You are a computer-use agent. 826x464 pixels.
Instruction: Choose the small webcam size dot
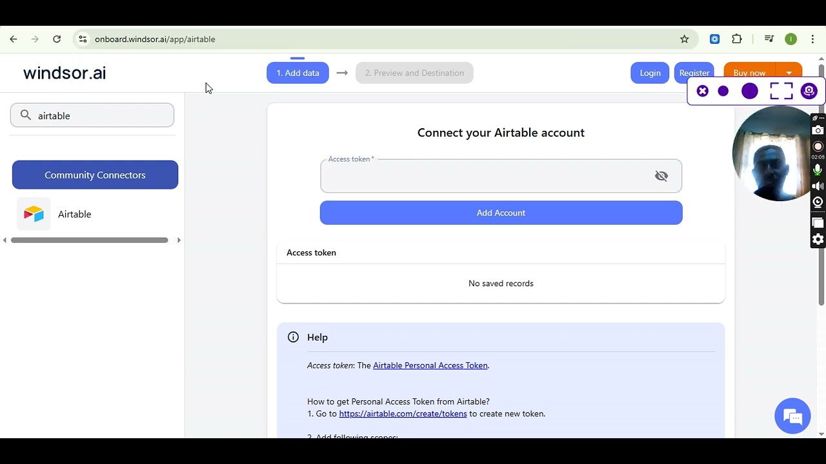tap(723, 92)
